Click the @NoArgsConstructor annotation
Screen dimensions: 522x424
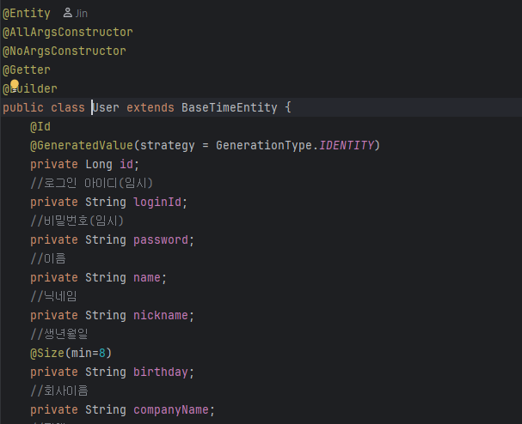(64, 51)
